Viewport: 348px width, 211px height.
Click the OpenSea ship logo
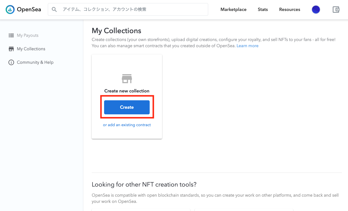point(10,10)
